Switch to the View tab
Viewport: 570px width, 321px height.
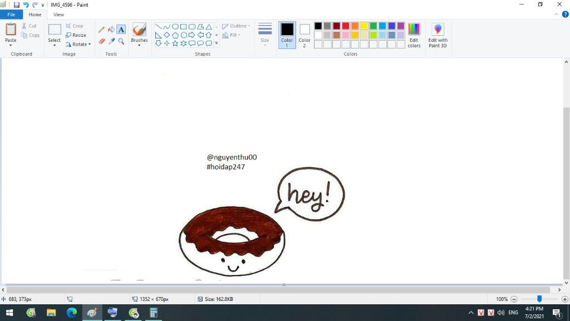click(x=58, y=14)
